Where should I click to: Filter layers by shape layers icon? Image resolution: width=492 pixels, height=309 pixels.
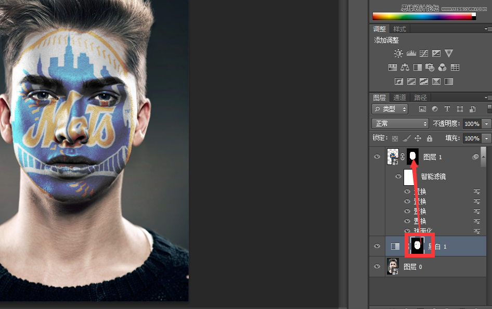click(x=460, y=109)
